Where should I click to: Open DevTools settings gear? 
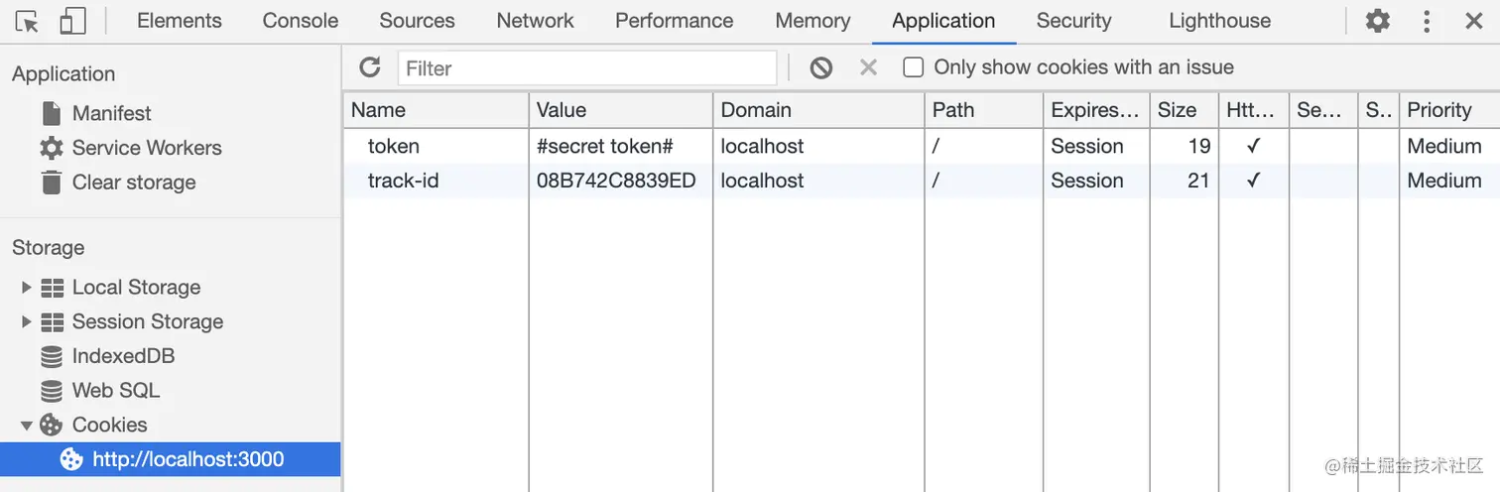1378,21
